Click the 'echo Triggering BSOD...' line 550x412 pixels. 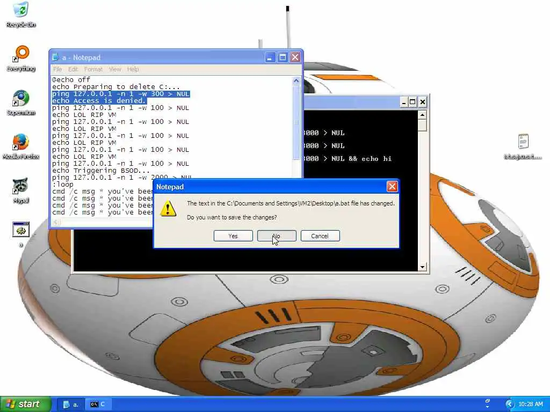[x=101, y=171]
